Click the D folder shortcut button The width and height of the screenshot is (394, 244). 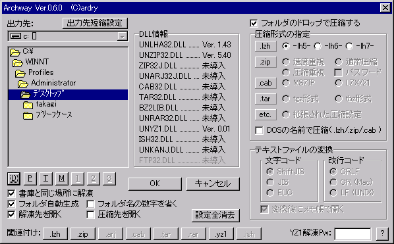click(x=14, y=178)
